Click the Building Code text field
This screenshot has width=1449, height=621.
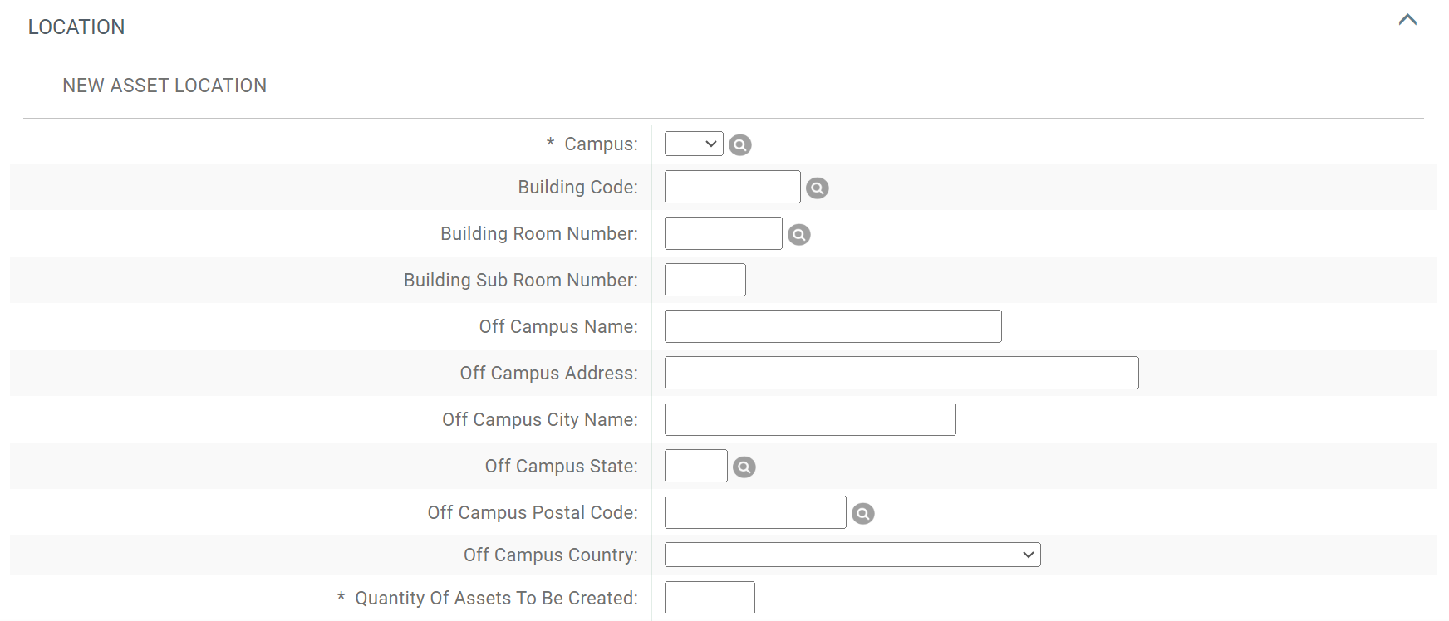[732, 187]
